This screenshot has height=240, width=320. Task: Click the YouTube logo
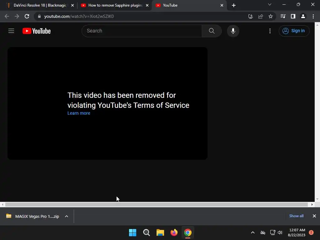pos(37,31)
